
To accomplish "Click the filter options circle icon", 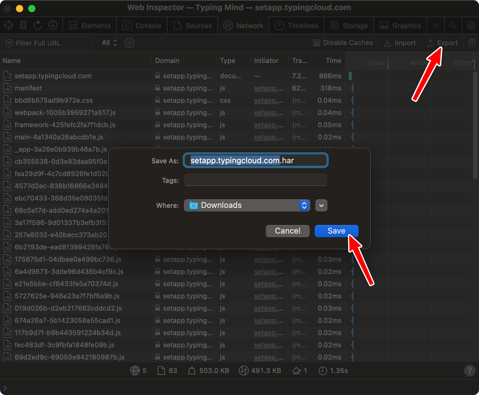I will coord(130,43).
